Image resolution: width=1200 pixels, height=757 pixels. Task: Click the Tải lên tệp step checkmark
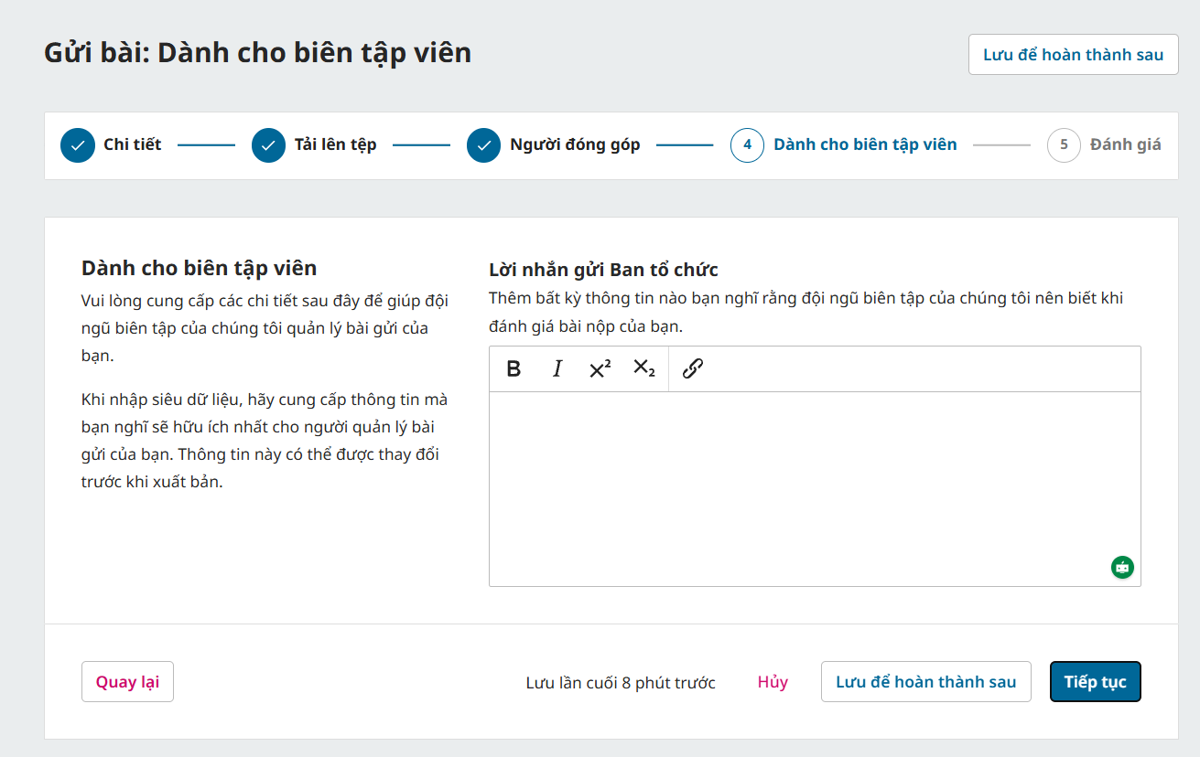[x=269, y=145]
